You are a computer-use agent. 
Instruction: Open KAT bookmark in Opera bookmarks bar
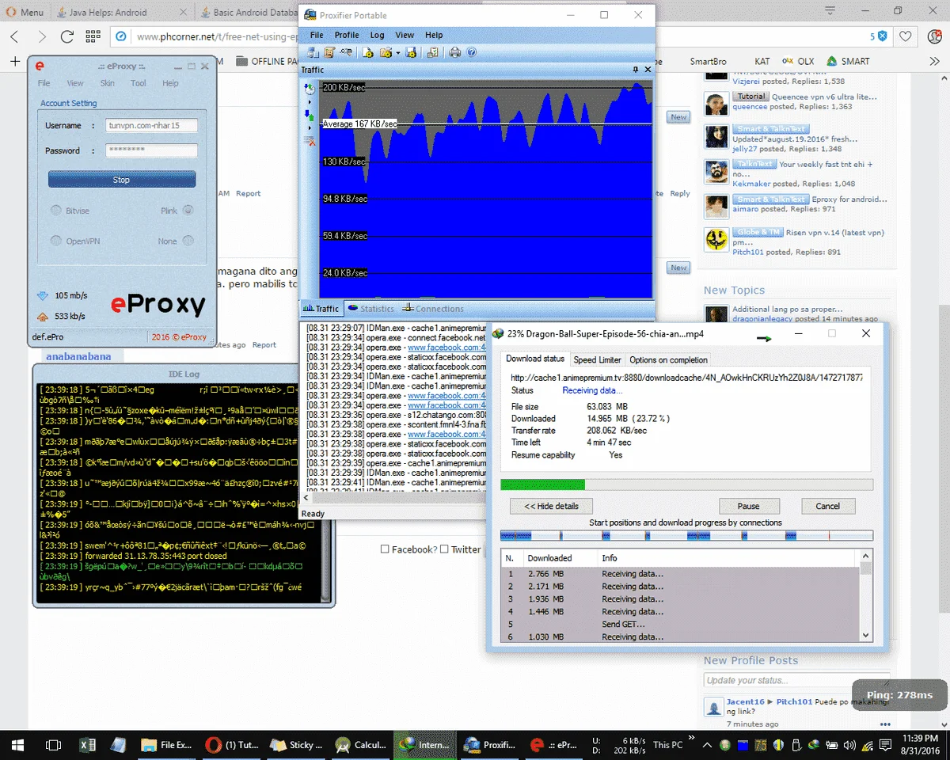(x=762, y=61)
